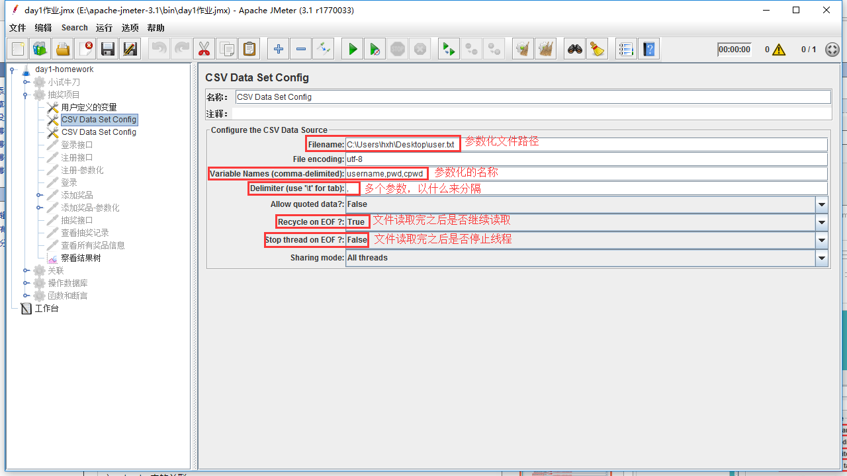Click the File encoding input field
This screenshot has height=476, width=847.
tap(586, 159)
